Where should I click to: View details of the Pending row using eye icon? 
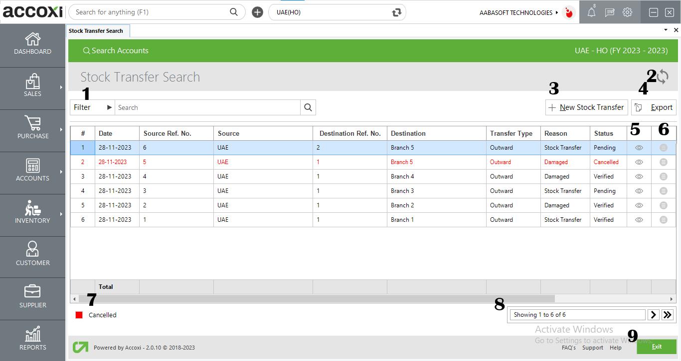coord(639,147)
